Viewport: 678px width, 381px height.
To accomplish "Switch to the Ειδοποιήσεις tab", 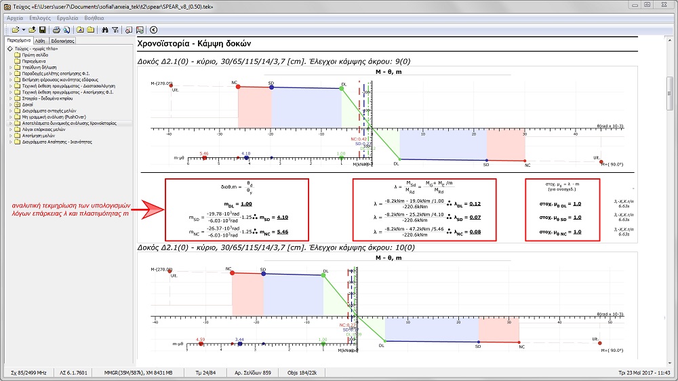I will point(62,41).
